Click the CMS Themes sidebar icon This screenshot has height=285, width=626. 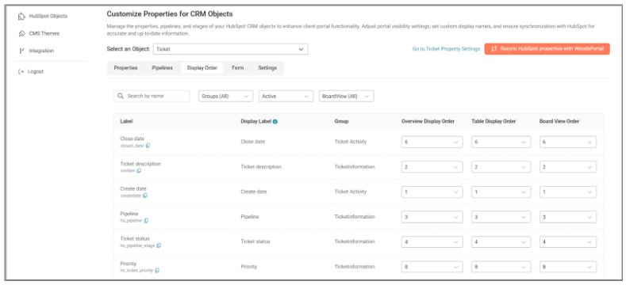point(21,33)
